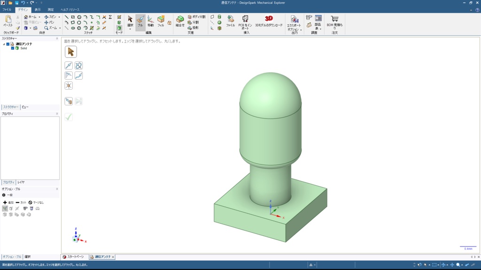Select the sketch Rectangle tool
Image resolution: width=481 pixels, height=270 pixels.
tap(73, 17)
